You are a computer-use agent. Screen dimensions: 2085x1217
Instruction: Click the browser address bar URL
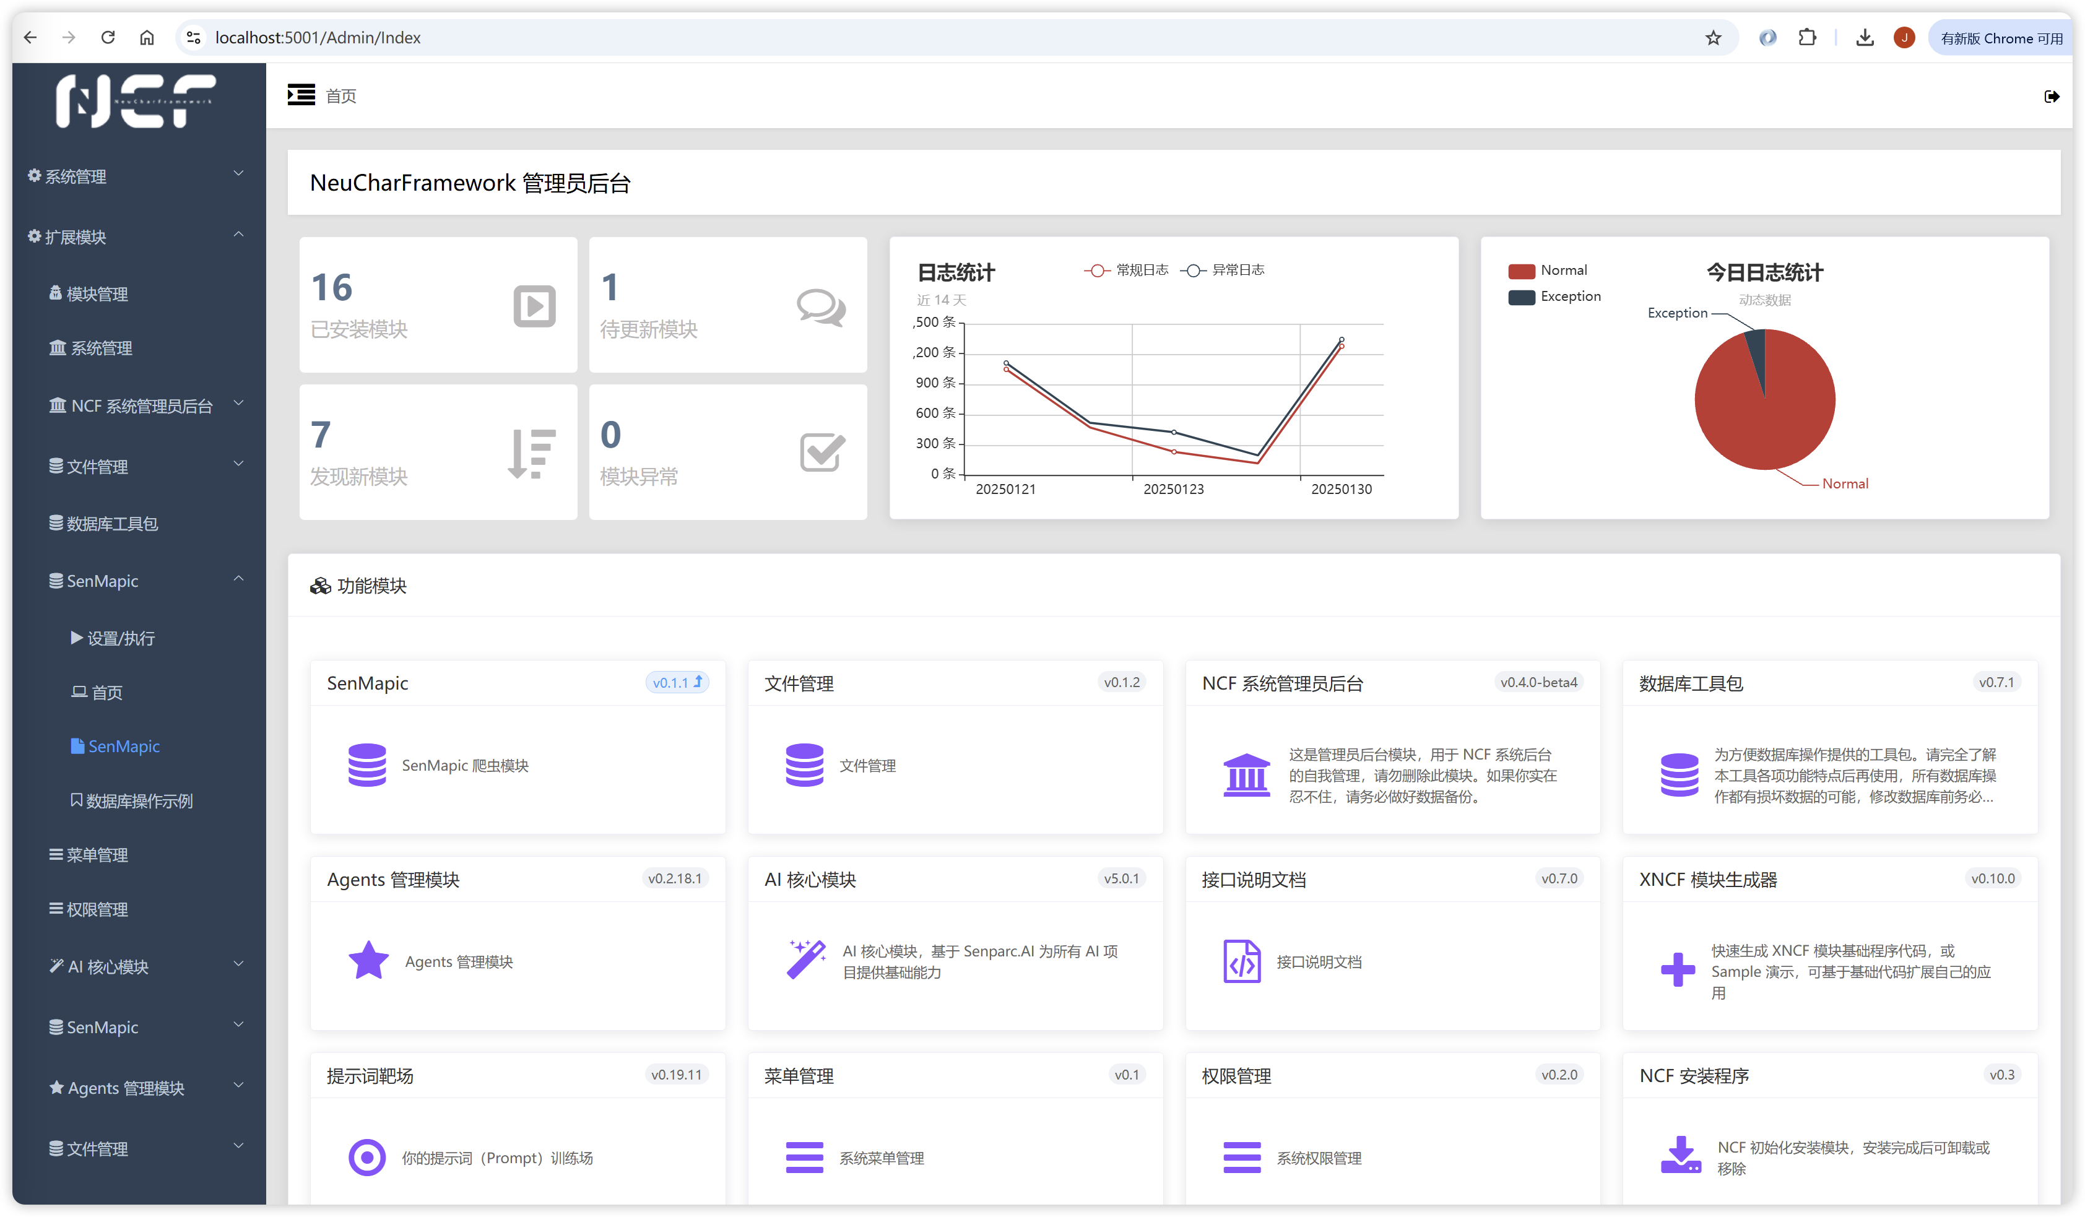318,37
